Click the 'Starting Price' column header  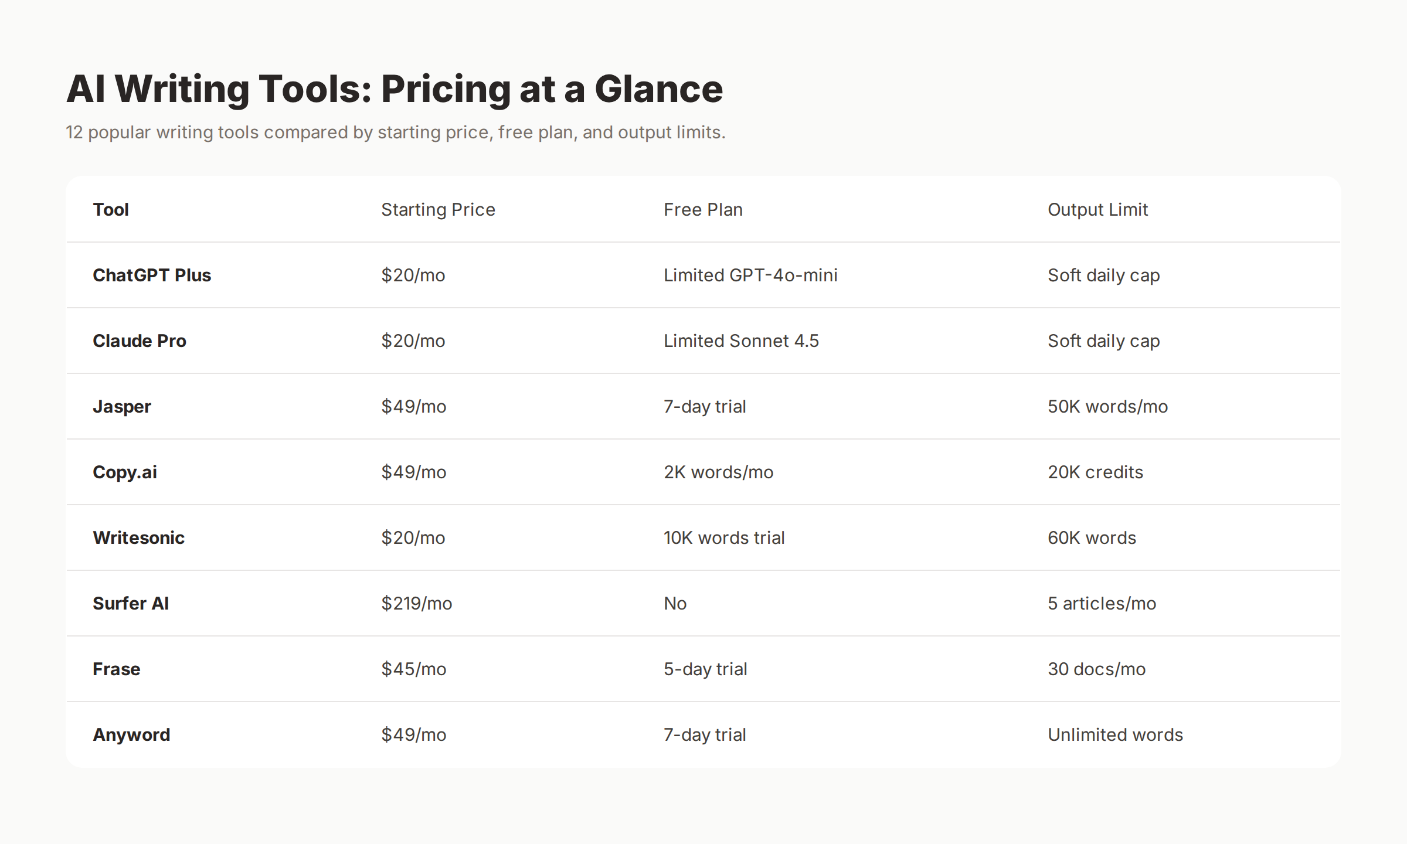click(x=438, y=209)
